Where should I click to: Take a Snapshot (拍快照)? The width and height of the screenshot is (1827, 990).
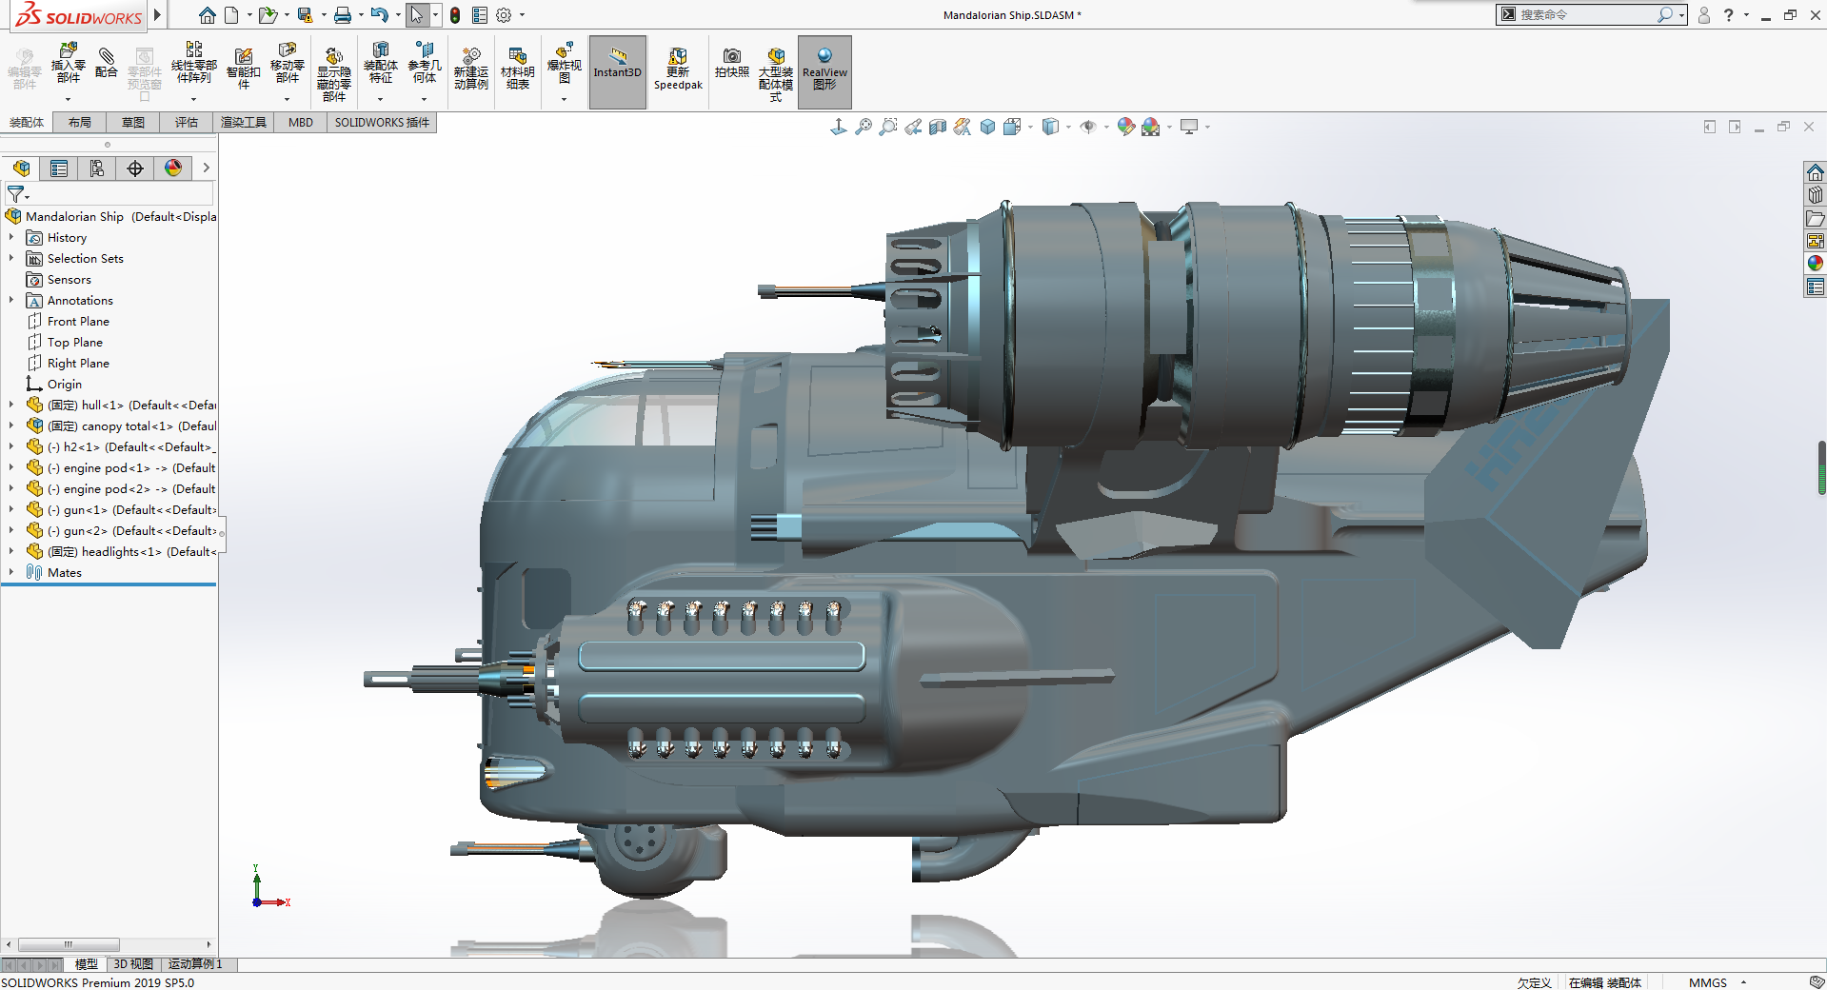pos(732,64)
